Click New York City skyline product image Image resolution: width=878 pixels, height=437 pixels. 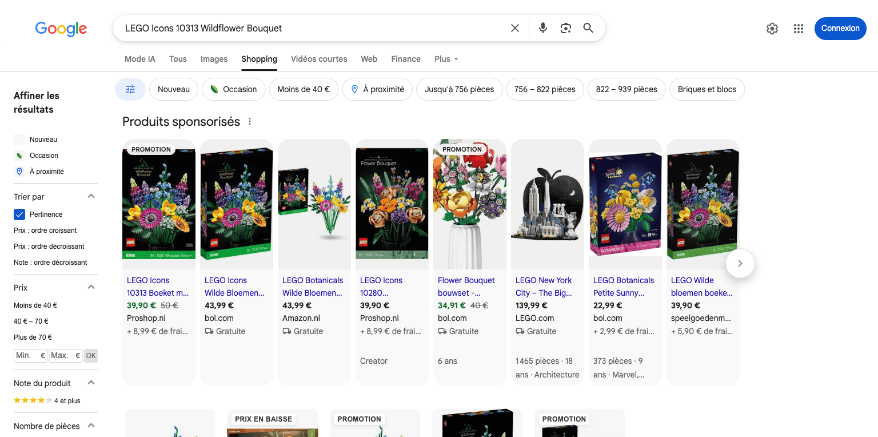548,204
